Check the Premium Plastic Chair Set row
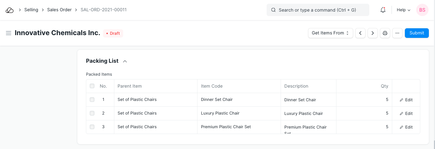The height and width of the screenshot is (149, 435). pos(92,127)
